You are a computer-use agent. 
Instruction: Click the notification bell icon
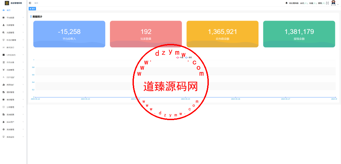286,3
